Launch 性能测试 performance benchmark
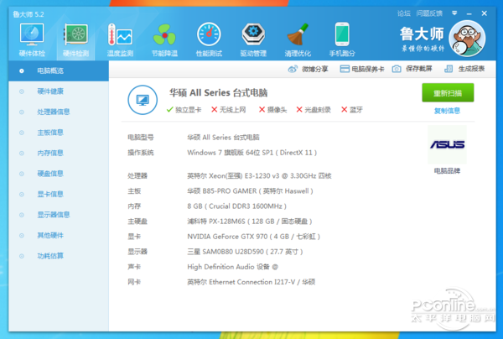503x339 pixels. pos(209,39)
